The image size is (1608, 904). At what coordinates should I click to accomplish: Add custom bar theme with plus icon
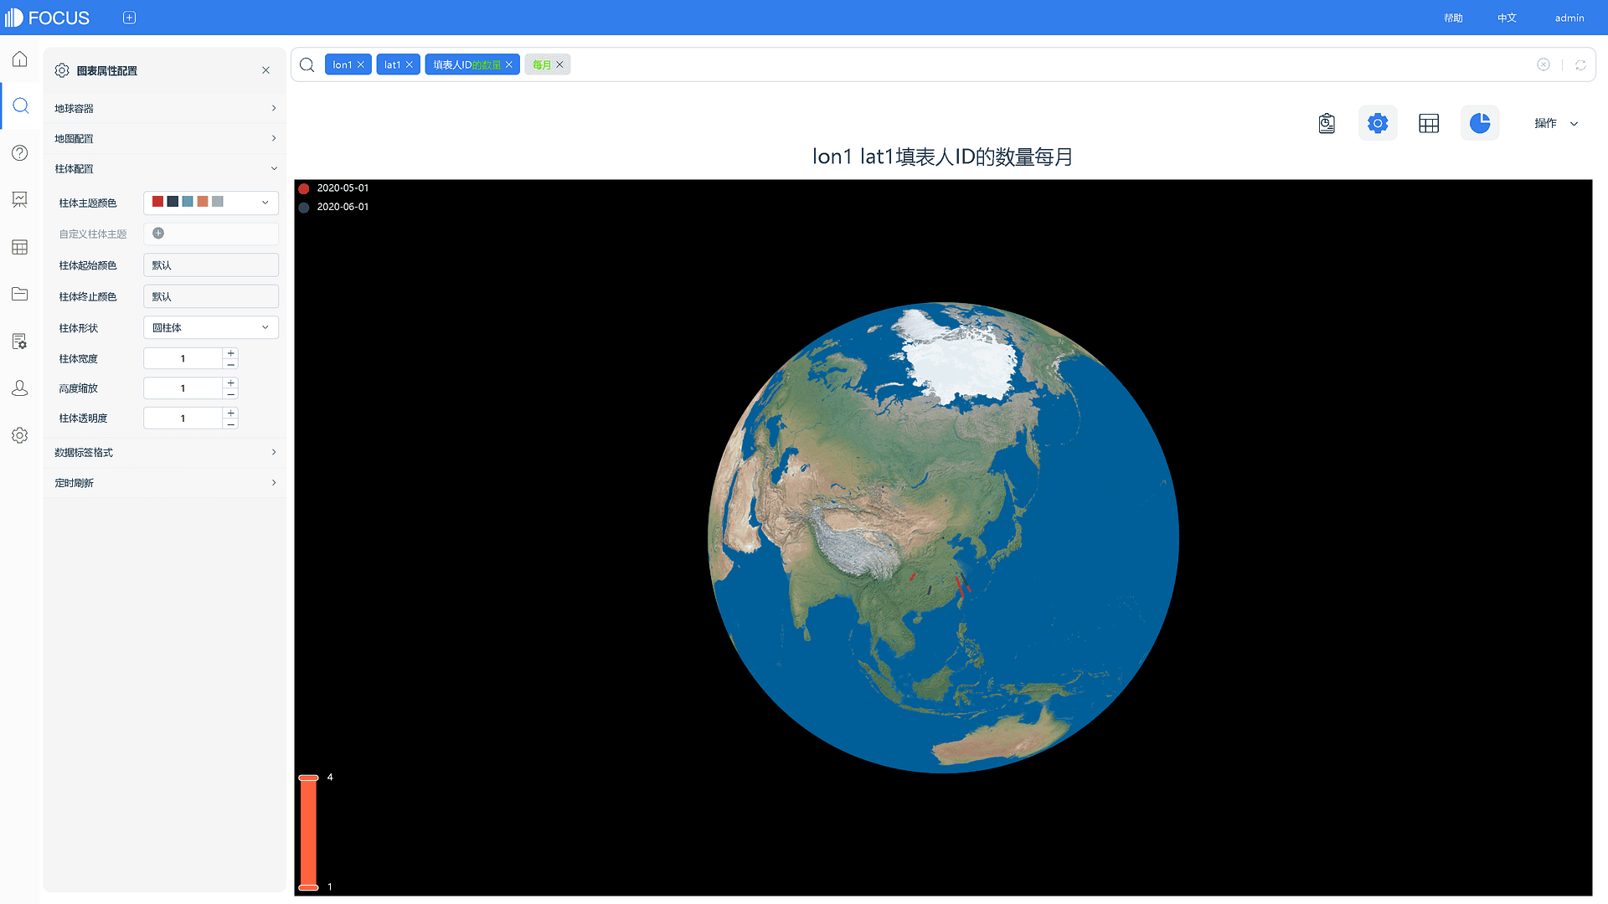click(158, 234)
